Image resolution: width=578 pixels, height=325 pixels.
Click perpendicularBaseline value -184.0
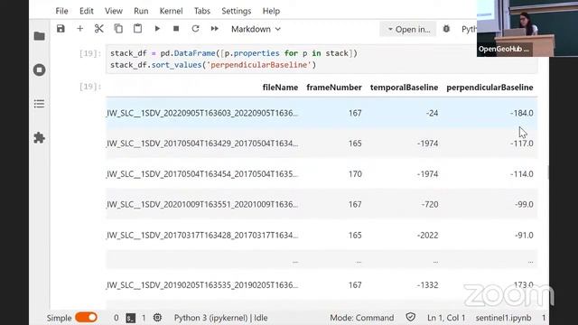point(522,113)
